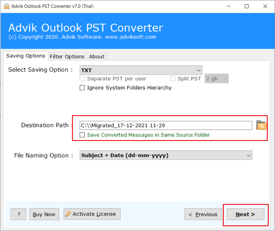Image resolution: width=275 pixels, height=231 pixels.
Task: Select the Saving Options tab
Action: pos(25,56)
